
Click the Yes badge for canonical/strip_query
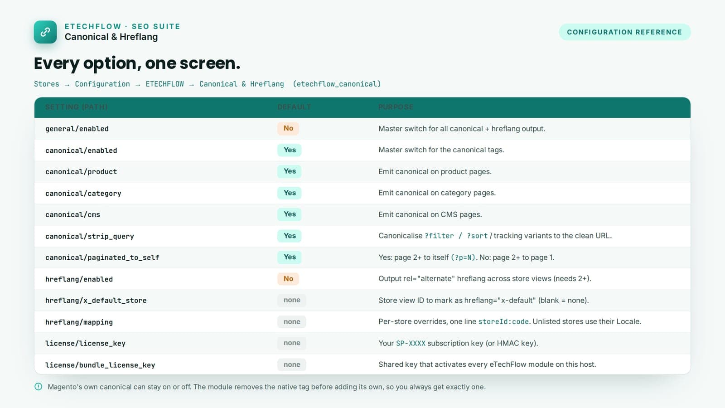290,236
